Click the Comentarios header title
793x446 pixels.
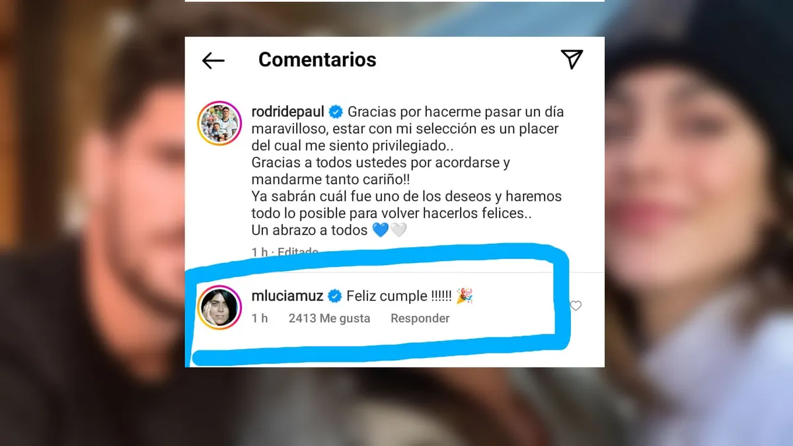317,59
